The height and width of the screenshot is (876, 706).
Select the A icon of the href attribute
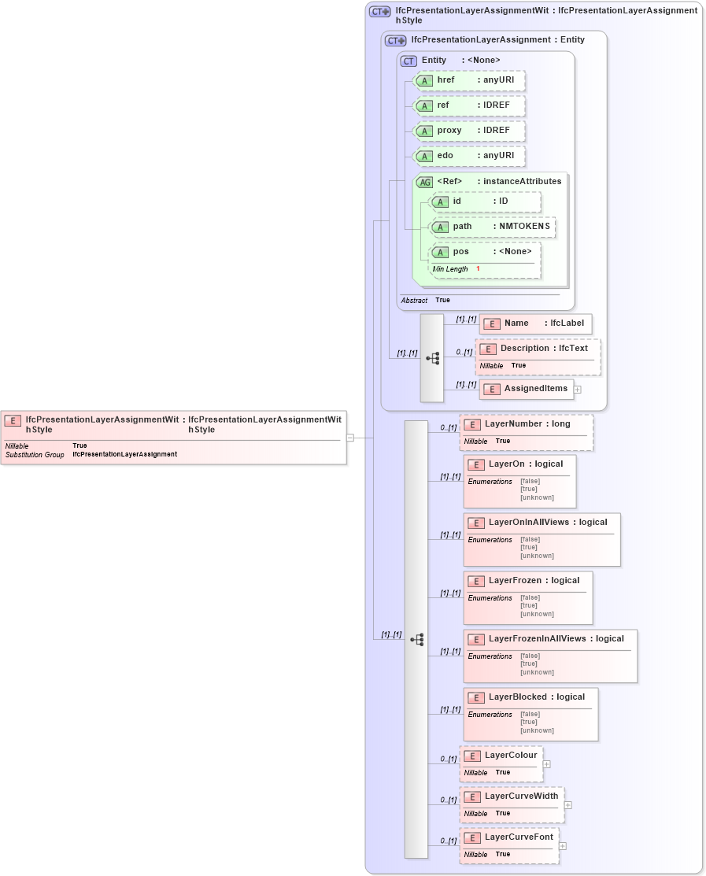[423, 80]
